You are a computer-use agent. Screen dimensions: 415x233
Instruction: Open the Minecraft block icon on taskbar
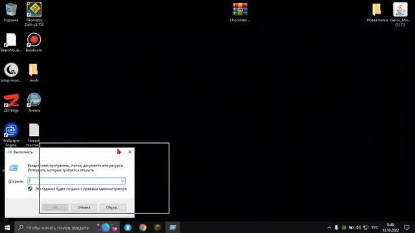(x=158, y=227)
